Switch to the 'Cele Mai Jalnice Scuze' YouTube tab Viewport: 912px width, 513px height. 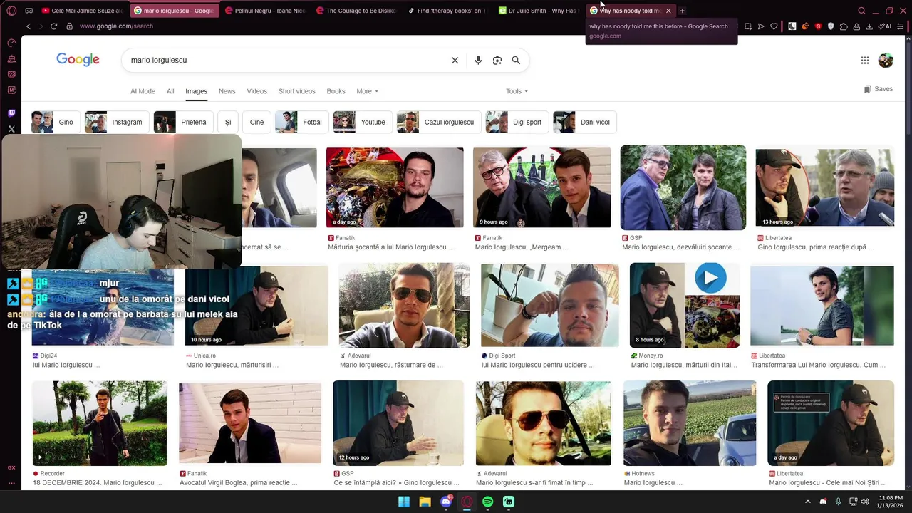82,11
